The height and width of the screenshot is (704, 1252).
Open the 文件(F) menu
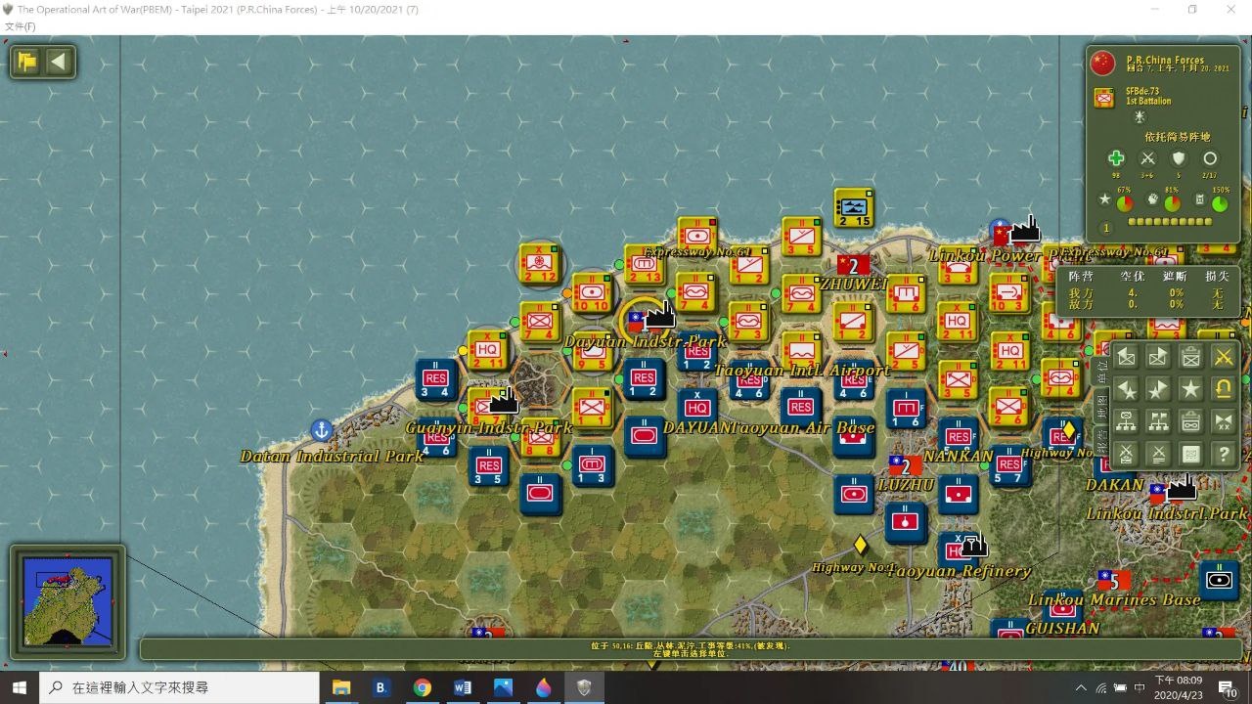(x=20, y=26)
